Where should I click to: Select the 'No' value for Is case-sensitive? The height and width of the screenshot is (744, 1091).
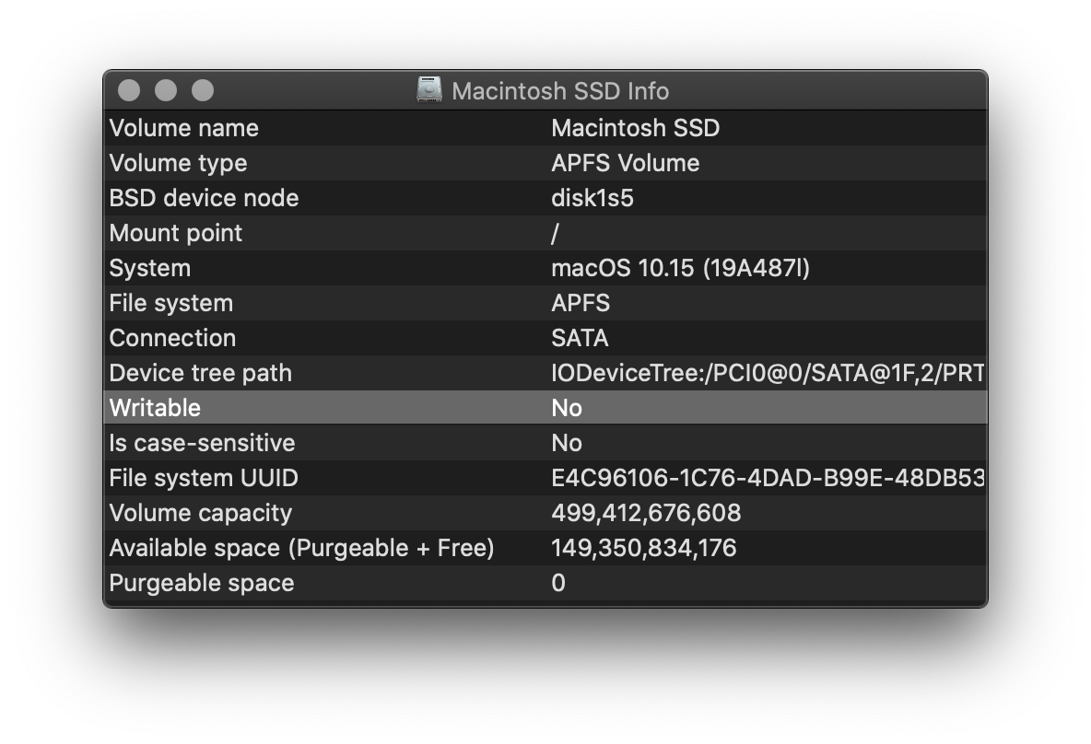[567, 443]
